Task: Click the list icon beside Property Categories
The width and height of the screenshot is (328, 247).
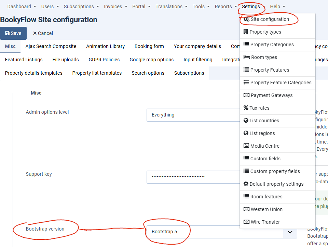Action: [x=246, y=44]
